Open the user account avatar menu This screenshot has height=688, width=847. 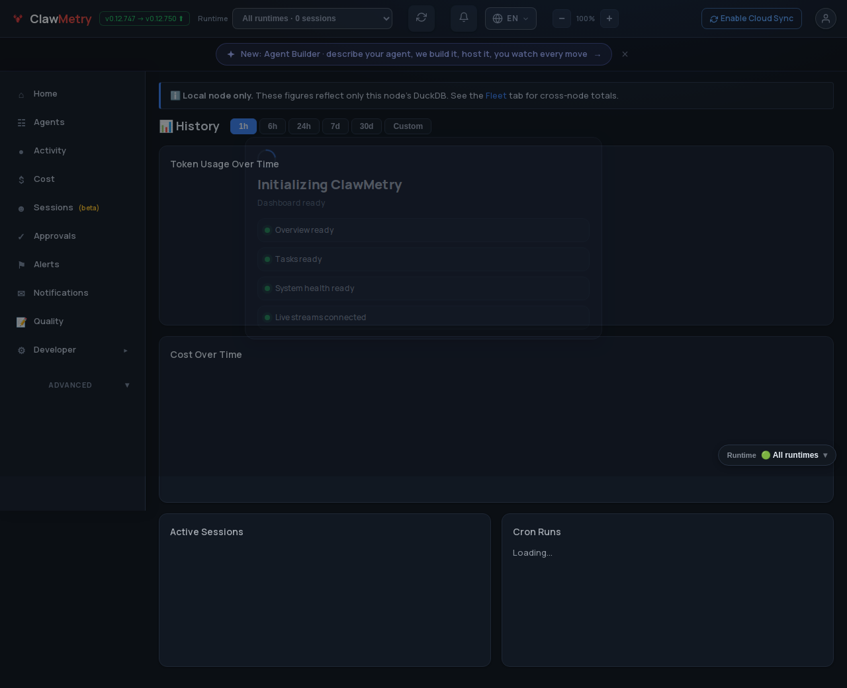[x=826, y=19]
